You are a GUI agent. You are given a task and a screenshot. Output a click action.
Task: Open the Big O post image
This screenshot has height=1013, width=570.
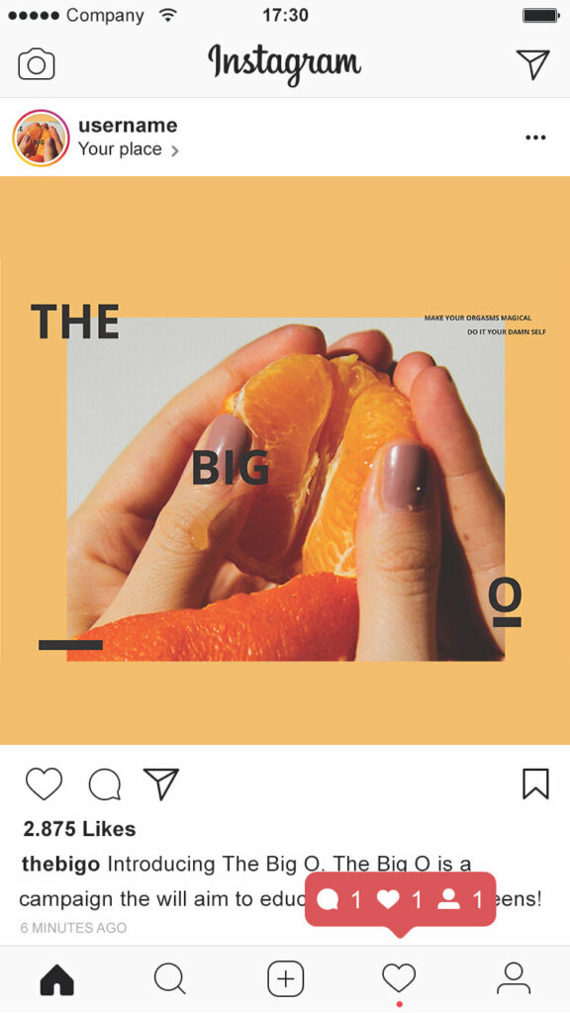285,460
